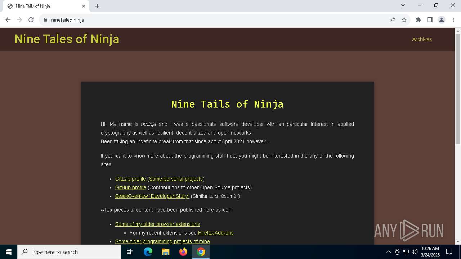Open the Chrome profile avatar menu

click(442, 20)
